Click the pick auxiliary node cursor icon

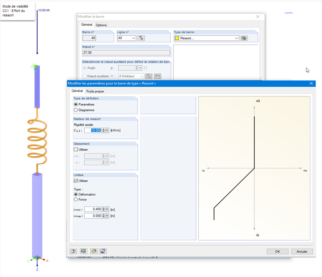149,76
